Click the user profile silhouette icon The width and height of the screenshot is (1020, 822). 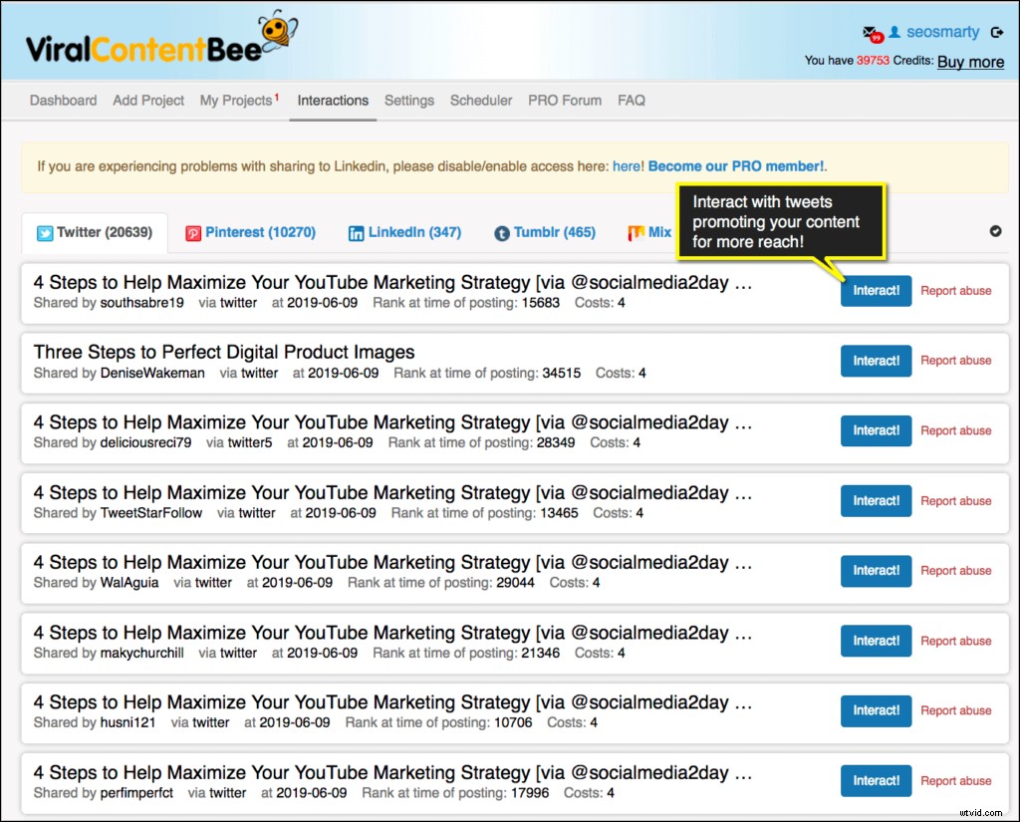894,32
